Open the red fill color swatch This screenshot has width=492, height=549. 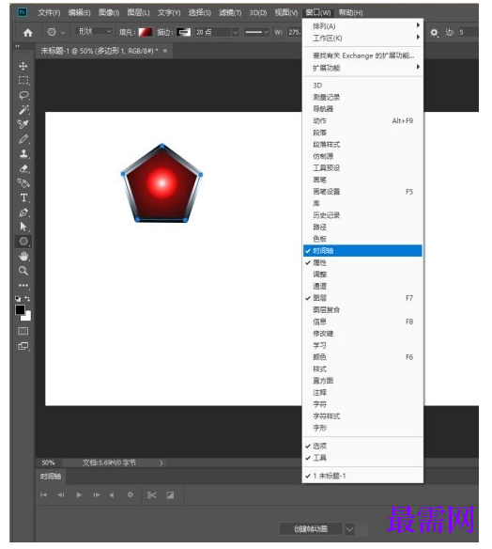coord(146,32)
